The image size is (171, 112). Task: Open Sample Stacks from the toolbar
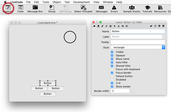132,9
